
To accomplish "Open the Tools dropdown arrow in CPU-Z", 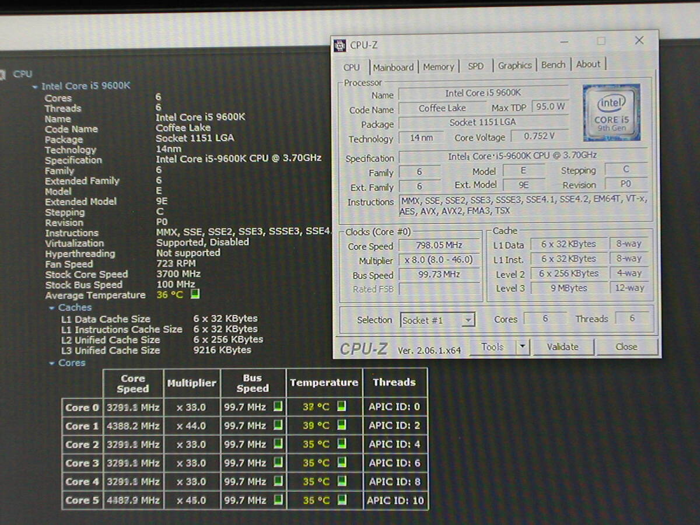I will coord(522,346).
